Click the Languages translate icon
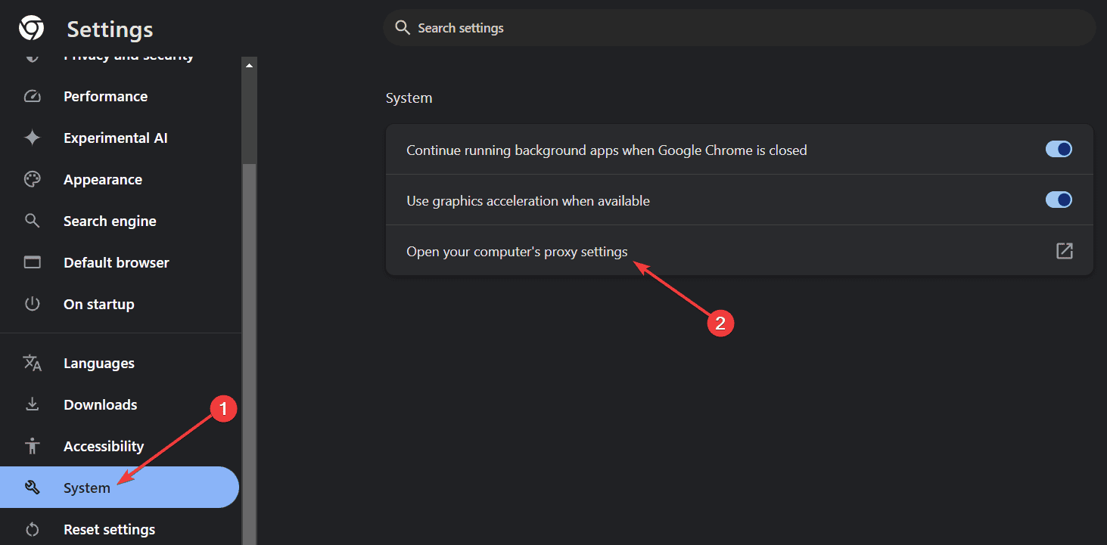Viewport: 1107px width, 545px height. coord(32,363)
